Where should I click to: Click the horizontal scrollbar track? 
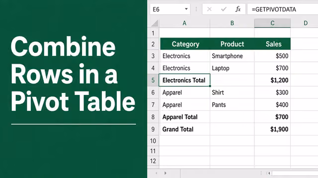tap(295, 173)
